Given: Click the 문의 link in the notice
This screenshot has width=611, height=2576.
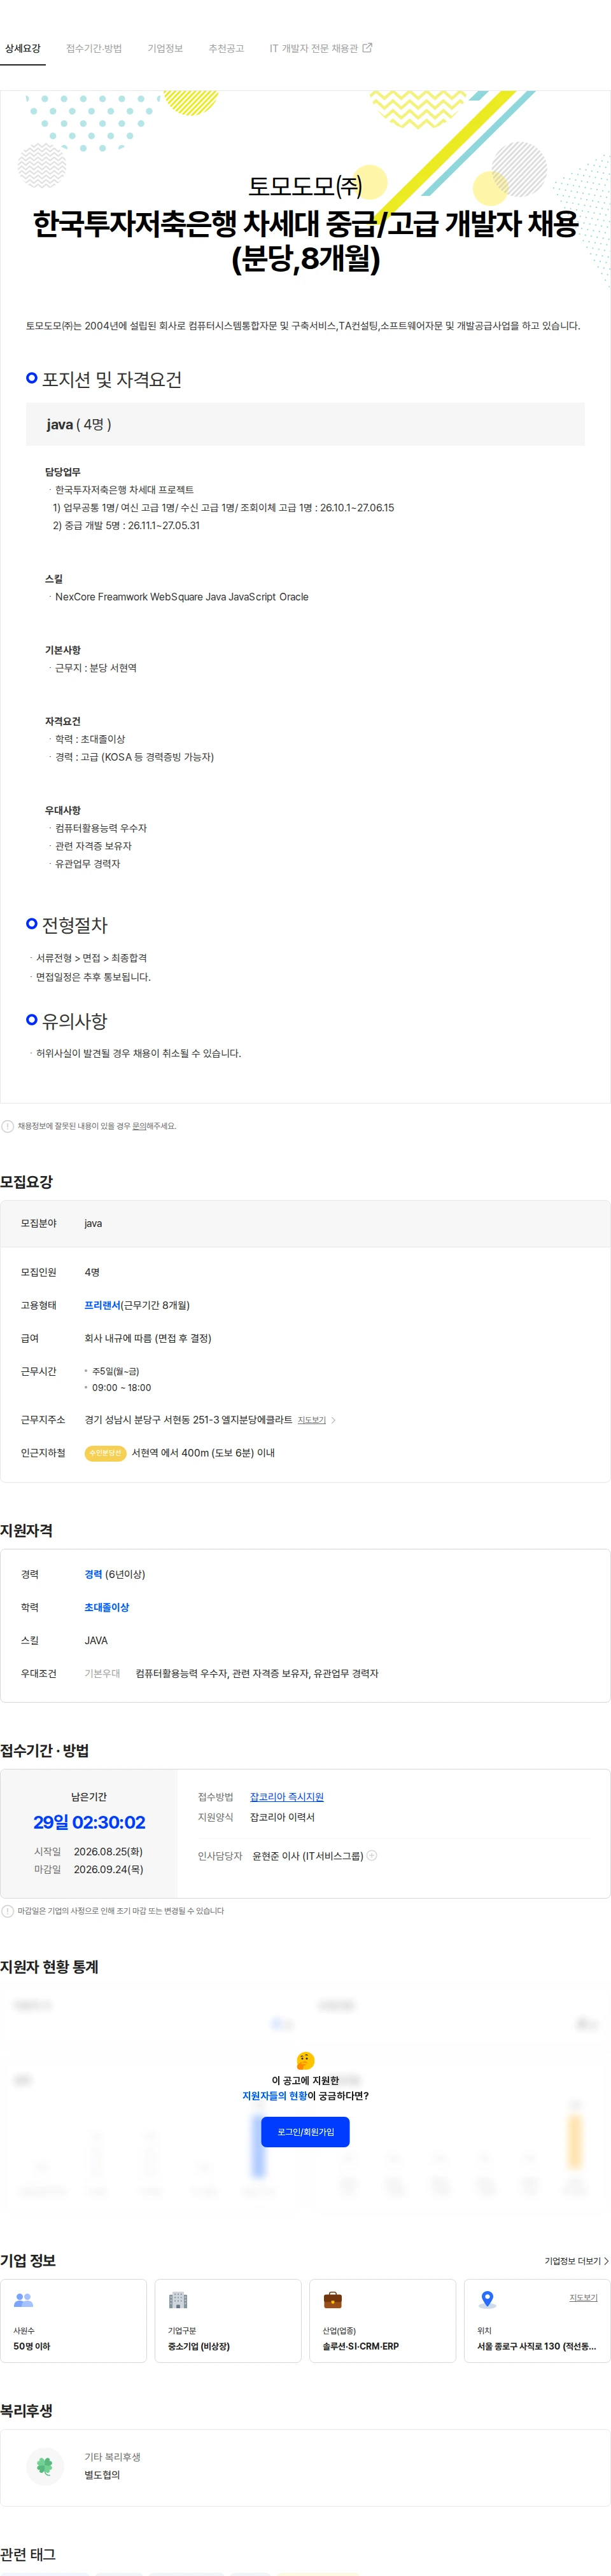Looking at the screenshot, I should tap(140, 1126).
